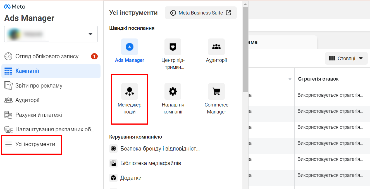Image resolution: width=370 pixels, height=189 pixels.
Task: Click the external link icon on Meta Business Suite
Action: pos(228,13)
